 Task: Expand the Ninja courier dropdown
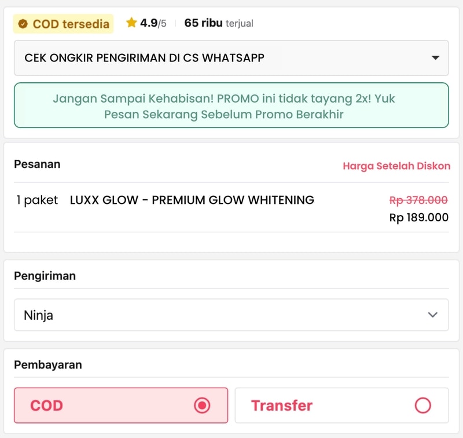coord(231,315)
